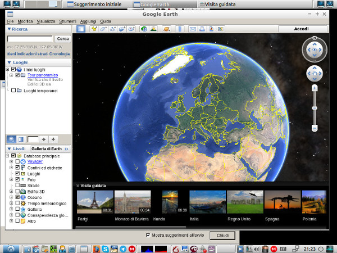
Task: Add a polygon using the toolbar icon
Action: tap(103, 29)
